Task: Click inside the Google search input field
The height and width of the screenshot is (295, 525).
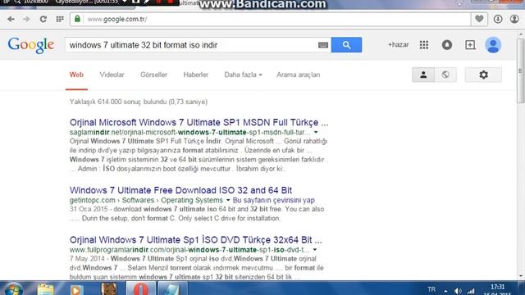Action: [191, 45]
